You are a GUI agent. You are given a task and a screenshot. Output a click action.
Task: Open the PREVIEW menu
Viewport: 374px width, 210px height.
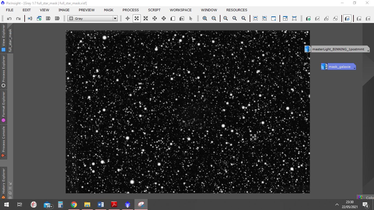pyautogui.click(x=87, y=10)
